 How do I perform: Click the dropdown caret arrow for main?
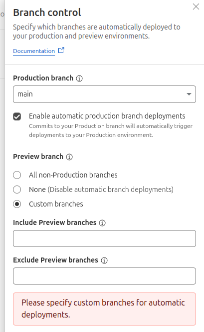click(189, 94)
